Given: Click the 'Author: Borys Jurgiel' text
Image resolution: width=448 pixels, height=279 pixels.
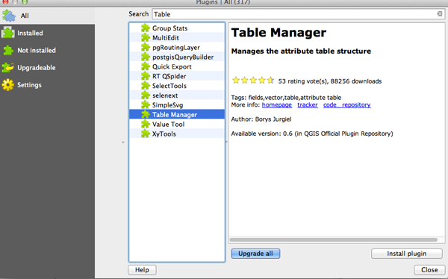Looking at the screenshot, I should pos(261,119).
